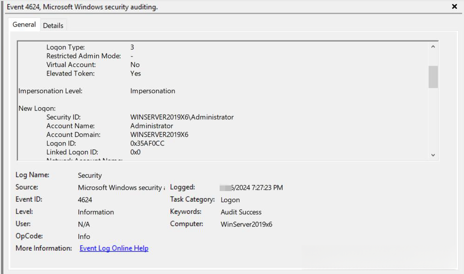Image resolution: width=464 pixels, height=274 pixels.
Task: Click the Impersonation Level value Impersonation
Action: point(152,91)
